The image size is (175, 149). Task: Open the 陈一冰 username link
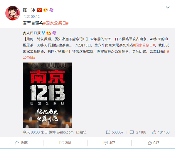(x=29, y=10)
